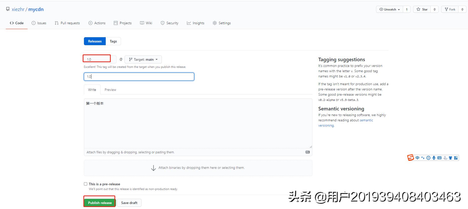Click the Sogou input method logo
The height and width of the screenshot is (209, 468).
point(410,158)
